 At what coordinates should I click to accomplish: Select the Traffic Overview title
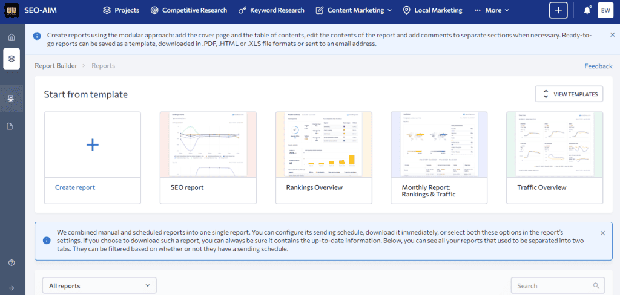(x=542, y=187)
